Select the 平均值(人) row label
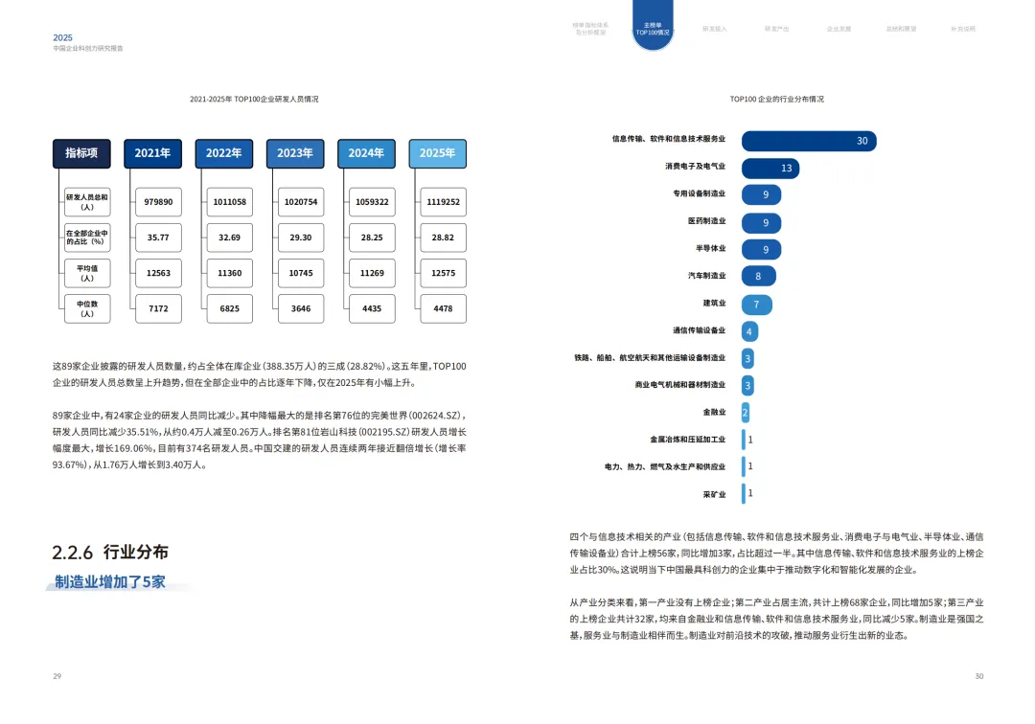The width and height of the screenshot is (1035, 724). pos(87,273)
